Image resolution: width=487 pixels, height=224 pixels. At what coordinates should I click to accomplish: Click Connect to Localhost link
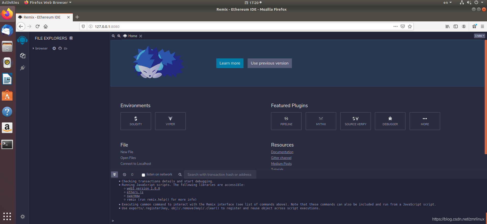click(136, 164)
